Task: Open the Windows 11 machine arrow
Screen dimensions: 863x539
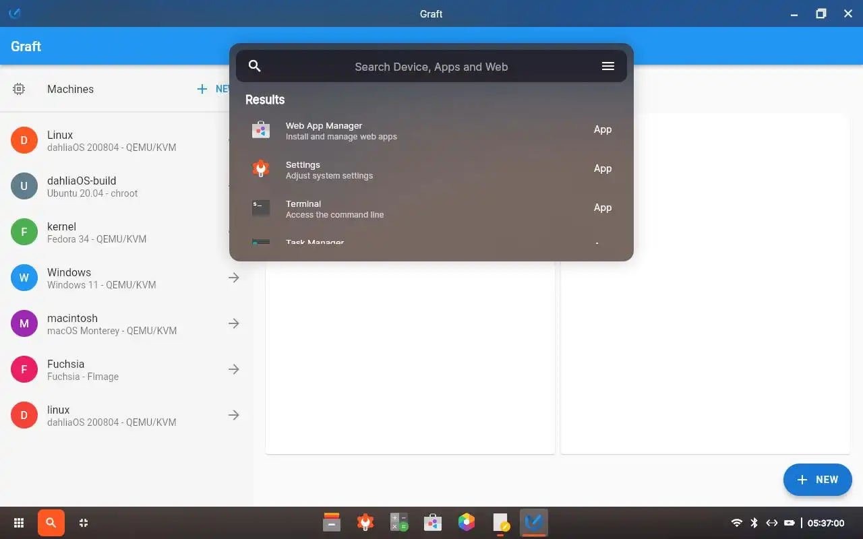Action: coord(234,278)
